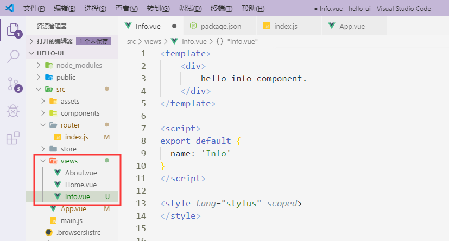449x241 pixels.
Task: Click the Vue icon beside Home.vue
Action: click(58, 185)
